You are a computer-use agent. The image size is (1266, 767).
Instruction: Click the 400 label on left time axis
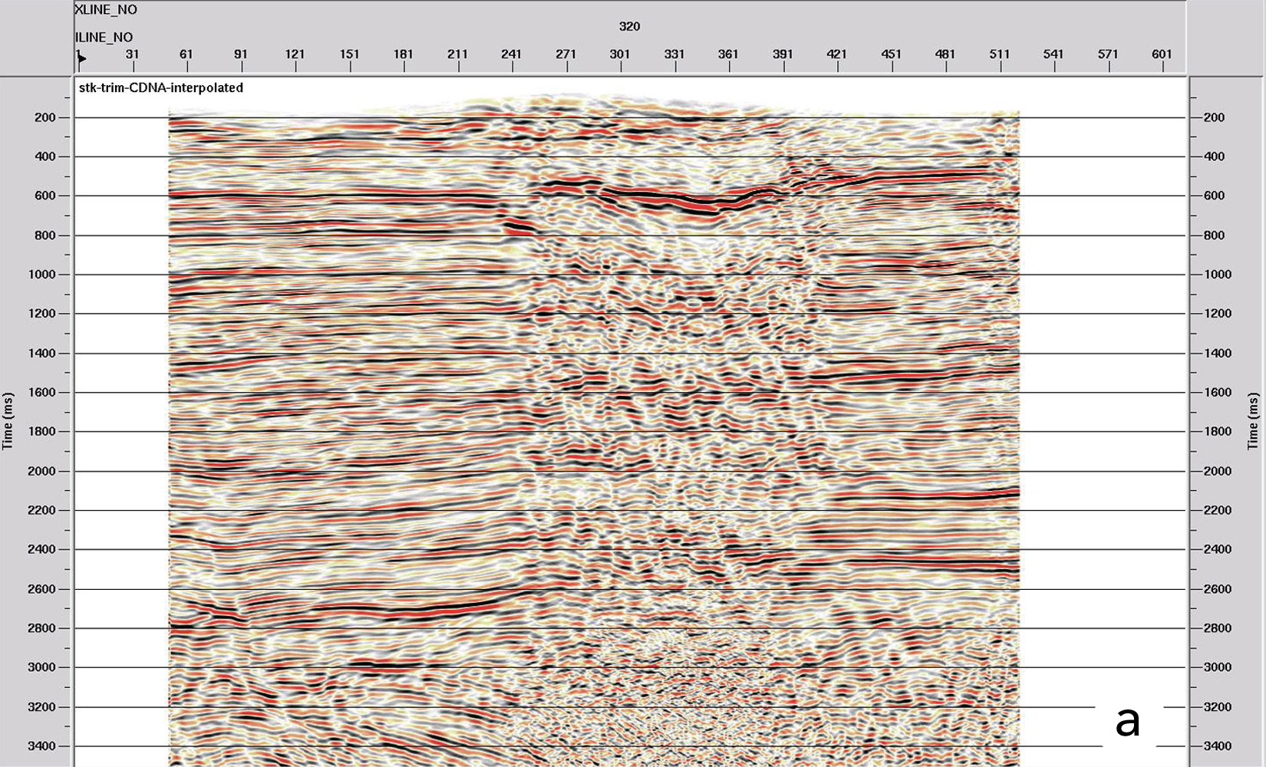coord(45,156)
